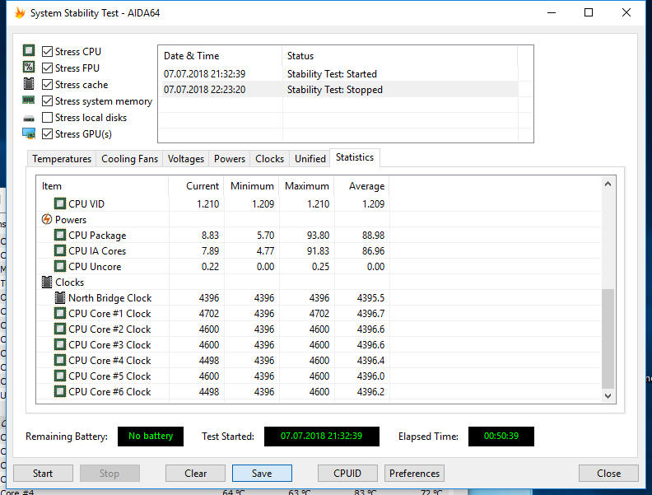
Task: Open the CPUID panel button
Action: pyautogui.click(x=347, y=474)
